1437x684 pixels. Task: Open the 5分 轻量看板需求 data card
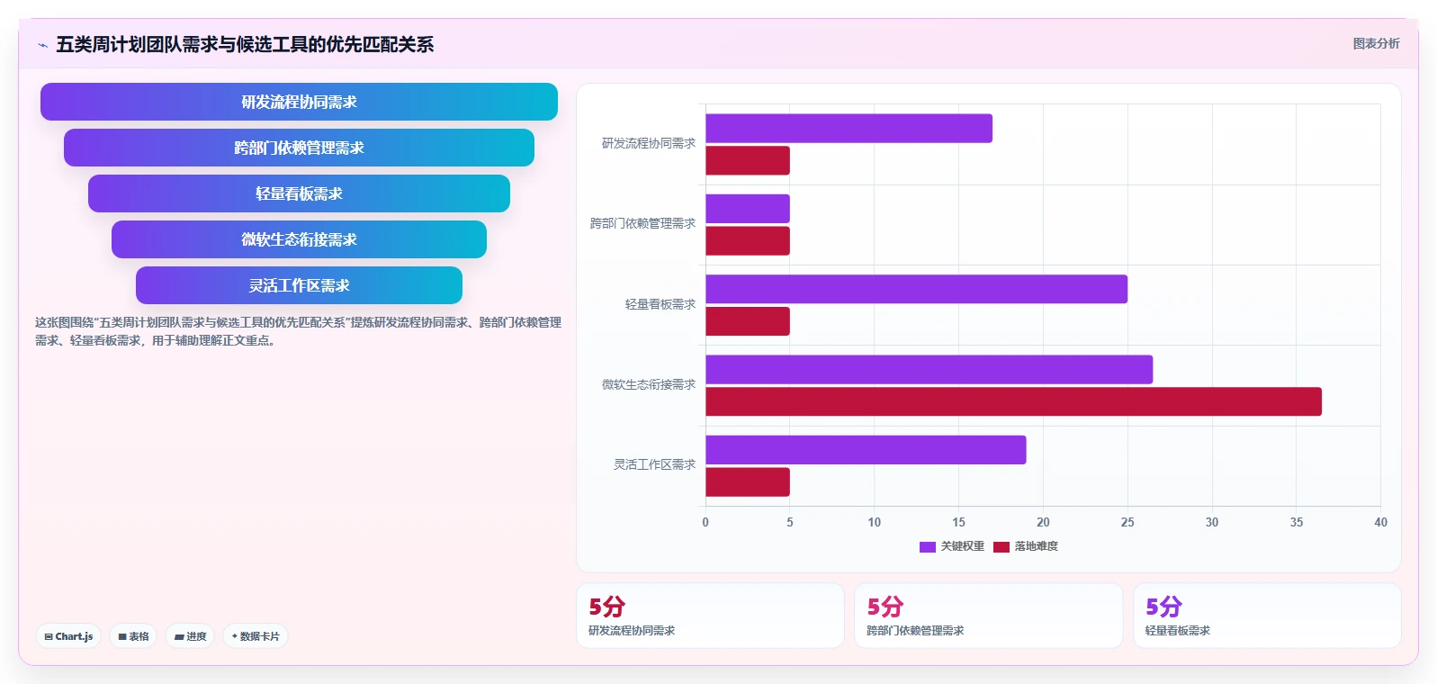tap(1267, 616)
